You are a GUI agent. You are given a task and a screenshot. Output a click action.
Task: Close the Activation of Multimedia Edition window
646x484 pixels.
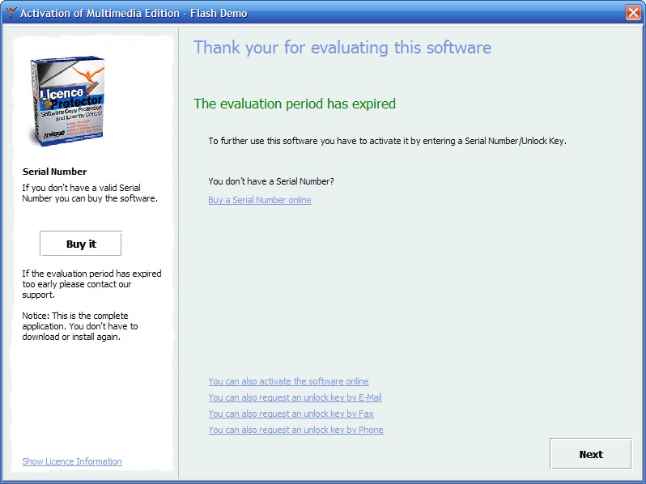coord(632,13)
